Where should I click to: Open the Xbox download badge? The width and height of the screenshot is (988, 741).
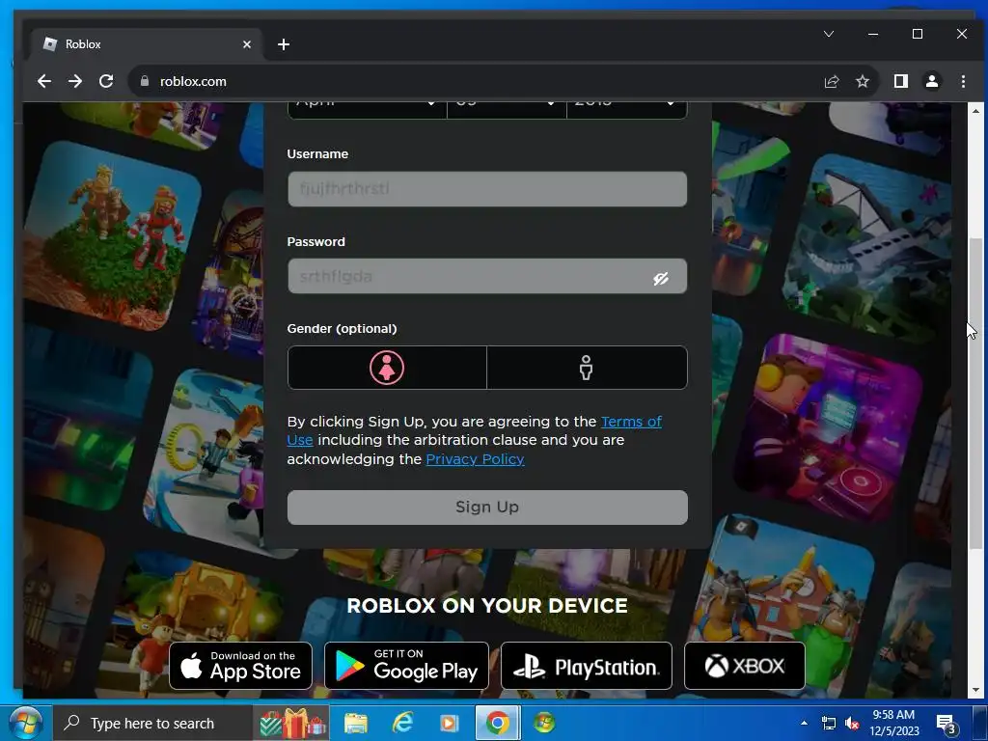click(x=745, y=666)
